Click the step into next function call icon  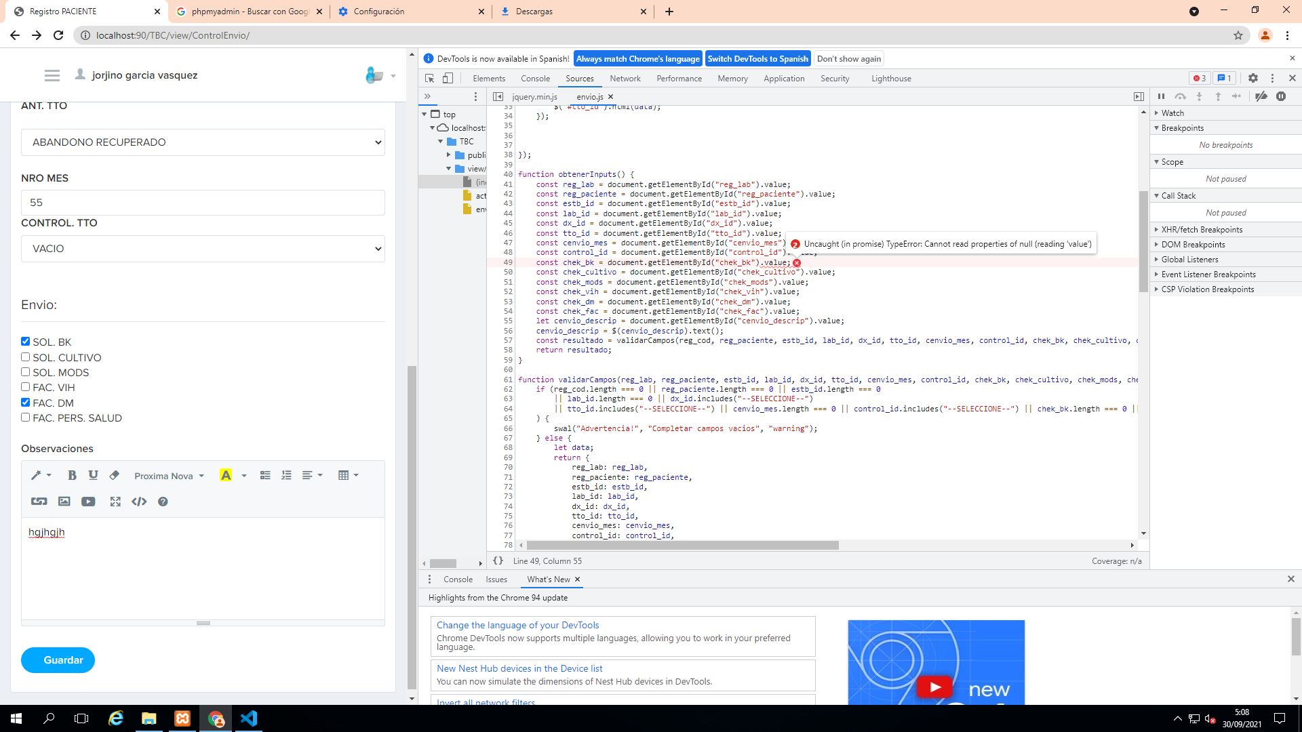(x=1203, y=96)
